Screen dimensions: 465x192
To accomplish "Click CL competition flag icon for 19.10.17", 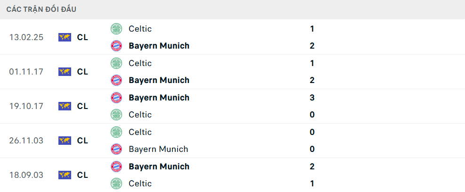I will pos(65,106).
